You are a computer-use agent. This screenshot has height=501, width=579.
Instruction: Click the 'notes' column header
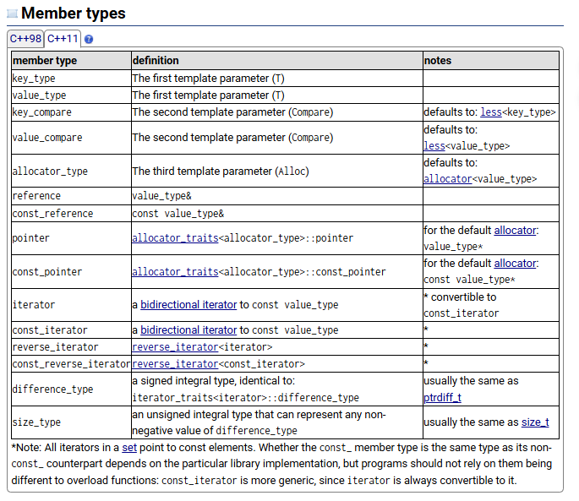click(x=491, y=61)
